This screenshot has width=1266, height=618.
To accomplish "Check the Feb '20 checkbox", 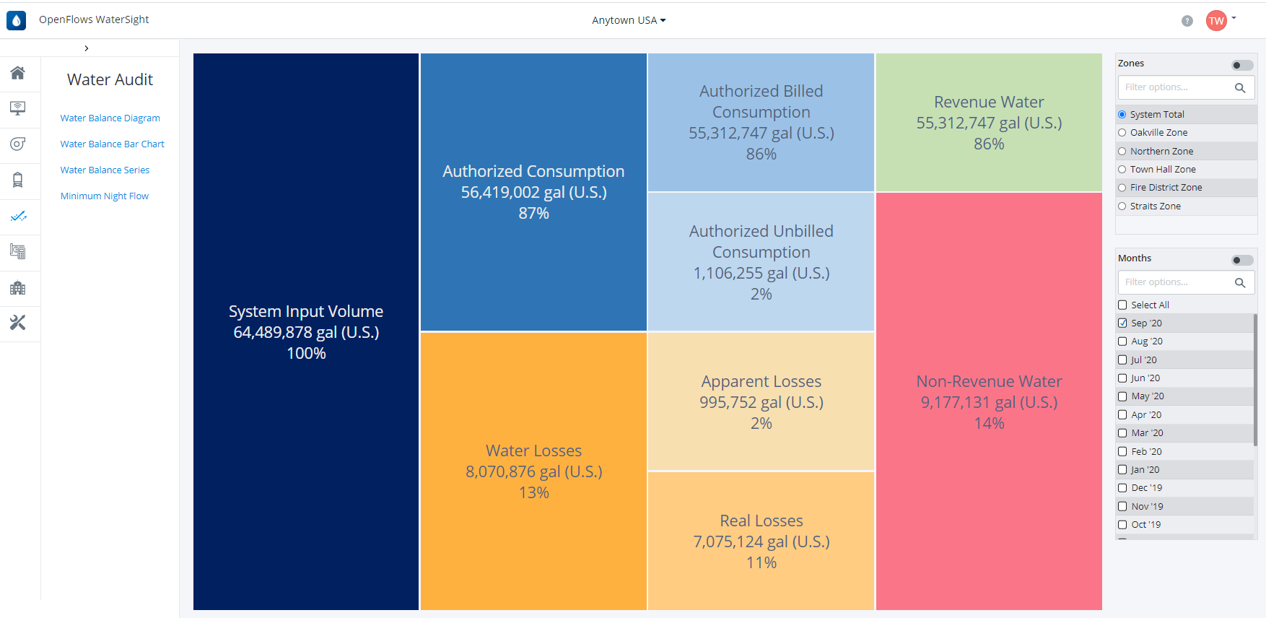I will pyautogui.click(x=1122, y=451).
